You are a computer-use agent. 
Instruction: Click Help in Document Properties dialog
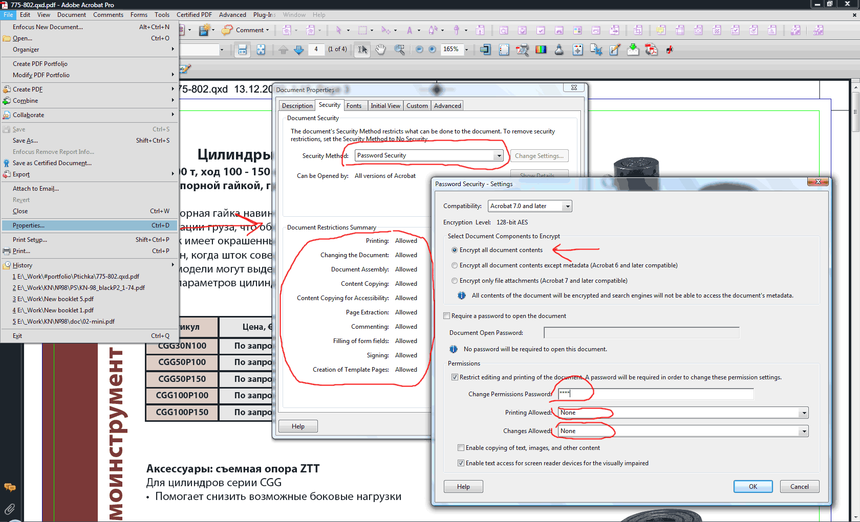tap(298, 426)
